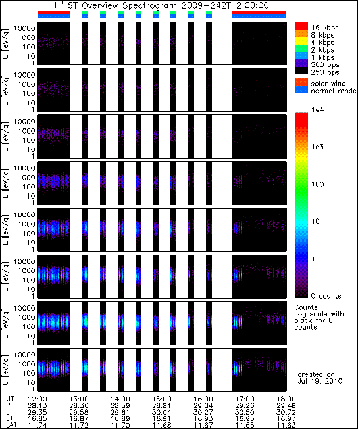Click the 'normal mode' legend label
Image resolution: width=358 pixels, height=429 pixels.
tap(334, 91)
